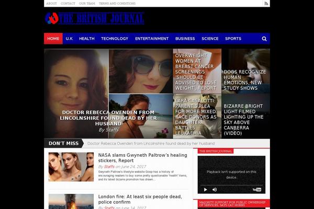Click the woman on beach featured image
The width and height of the screenshot is (314, 209).
pyautogui.click(x=141, y=117)
